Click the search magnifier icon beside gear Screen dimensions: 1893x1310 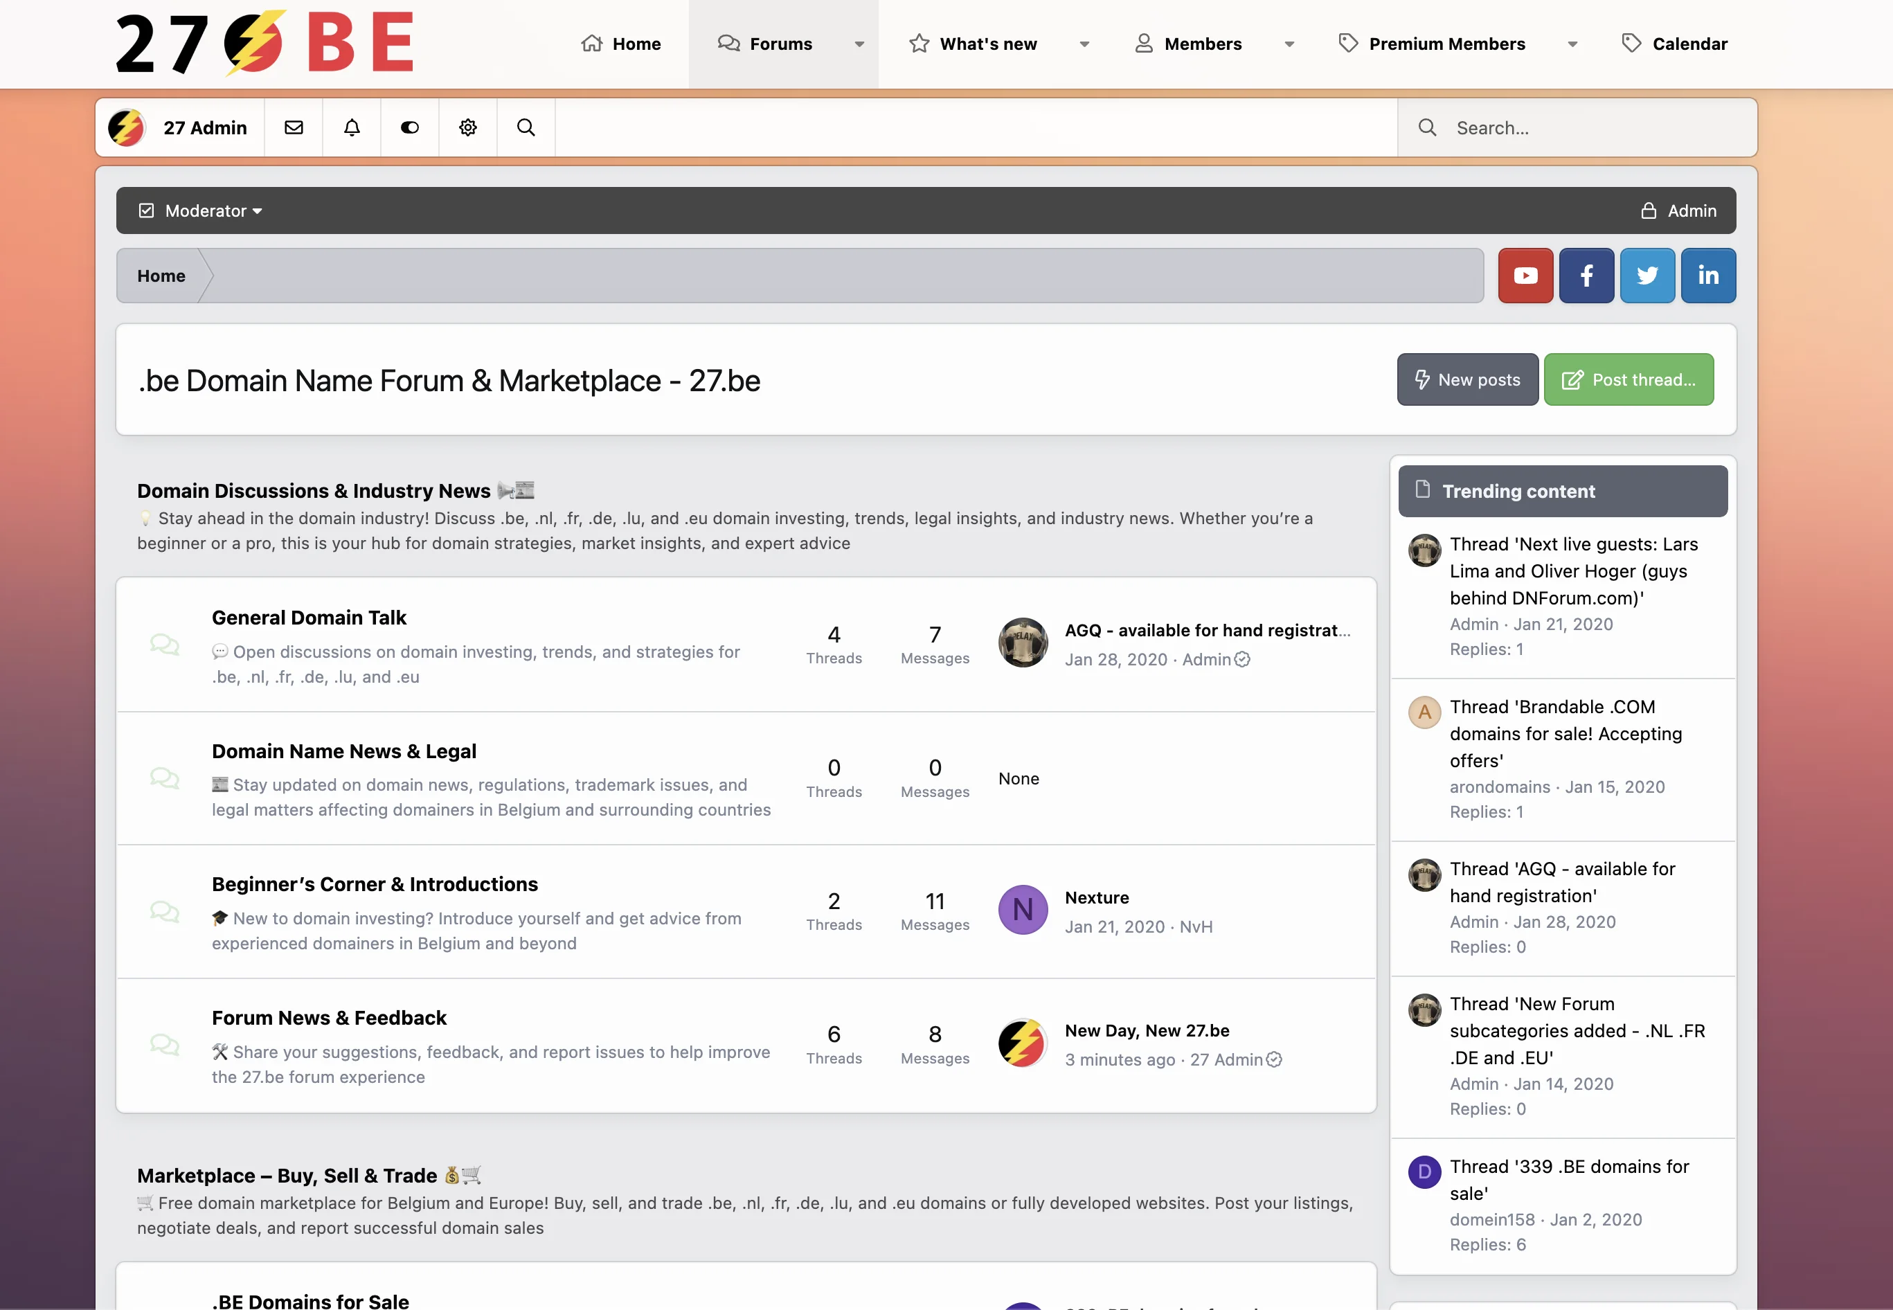(526, 127)
